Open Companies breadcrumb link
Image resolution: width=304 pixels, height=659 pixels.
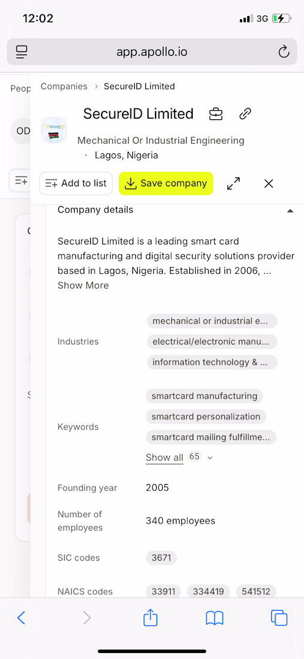64,86
